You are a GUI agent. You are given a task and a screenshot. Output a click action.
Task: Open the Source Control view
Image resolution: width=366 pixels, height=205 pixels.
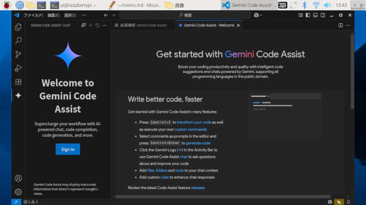[x=18, y=55]
